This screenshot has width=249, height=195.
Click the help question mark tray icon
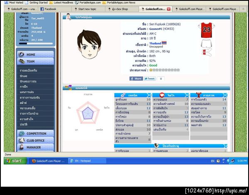point(218,161)
